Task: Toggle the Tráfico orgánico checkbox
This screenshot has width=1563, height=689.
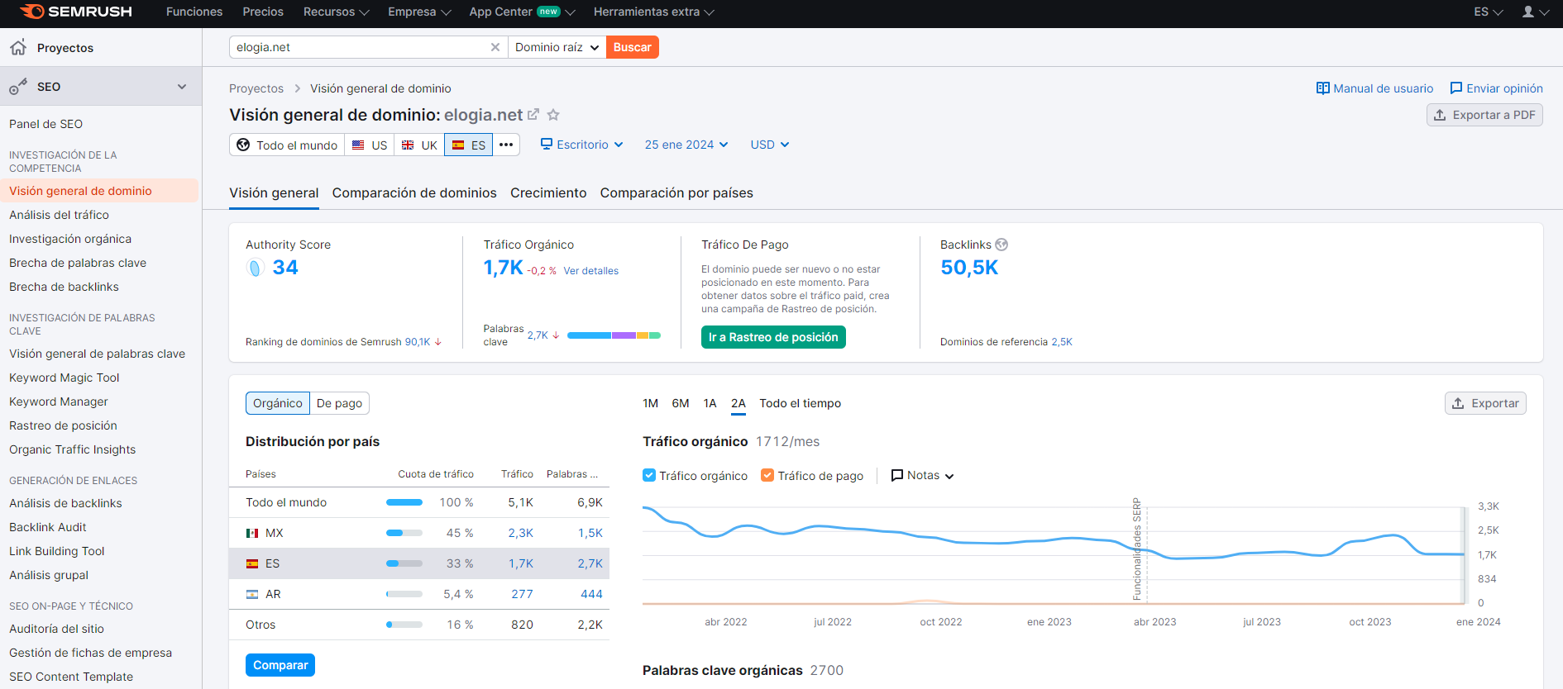Action: [649, 475]
